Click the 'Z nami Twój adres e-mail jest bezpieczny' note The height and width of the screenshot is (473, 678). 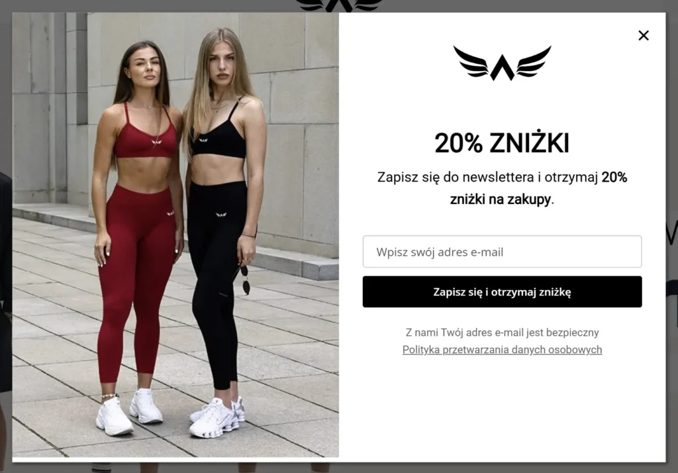click(502, 333)
